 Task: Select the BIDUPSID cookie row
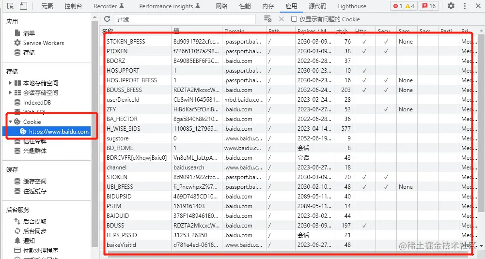pyautogui.click(x=288, y=196)
